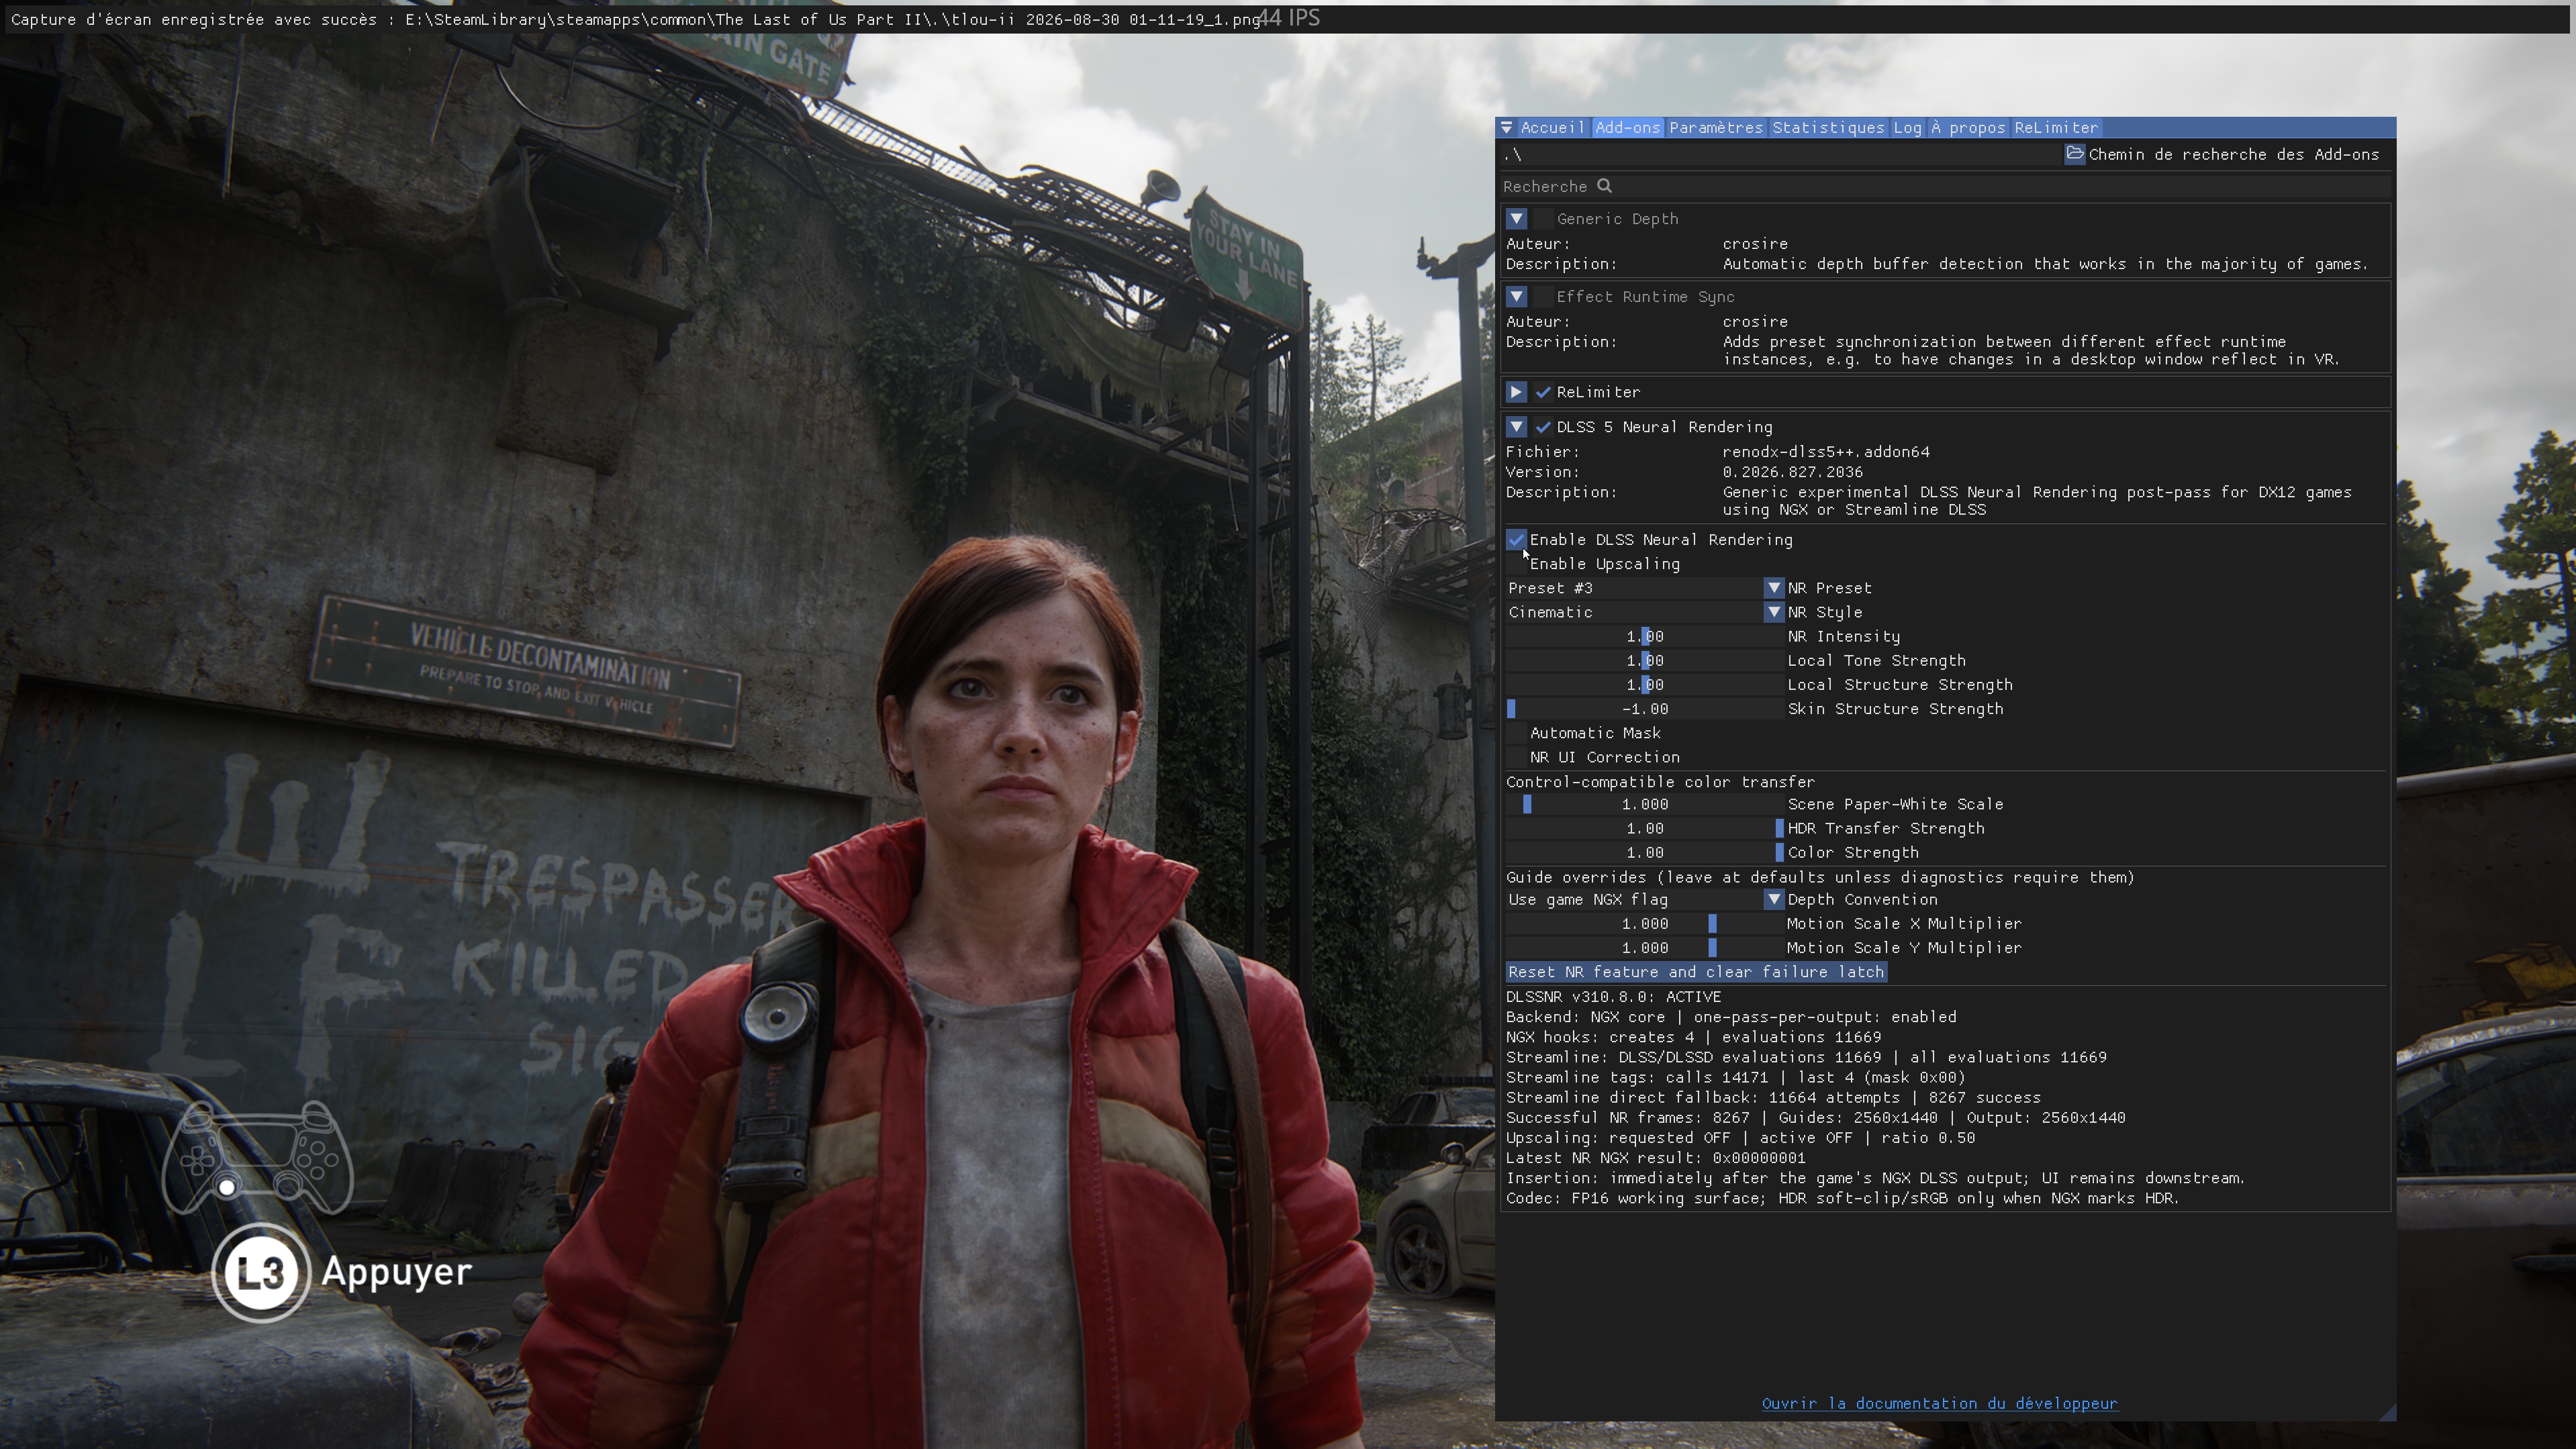Click the "Codec: FP16 working surface" line
This screenshot has height=1449, width=2576.
[x=1843, y=1198]
